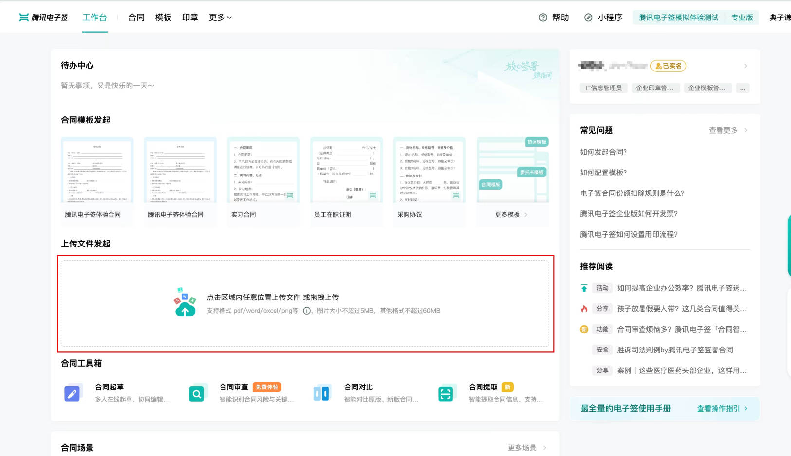Screen dimensions: 791x456
Task: Expand hidden role tags via ellipsis
Action: click(x=742, y=88)
